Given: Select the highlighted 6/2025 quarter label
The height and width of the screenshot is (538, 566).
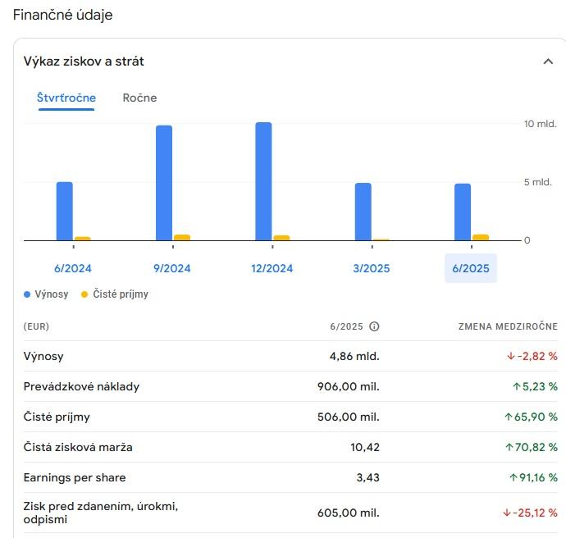Looking at the screenshot, I should [x=471, y=268].
